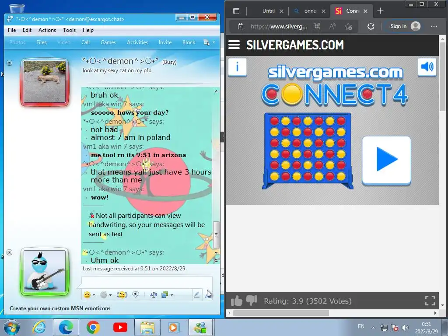Viewport: 448px width, 336px height.
Task: Click the SILVERGAMES.COM logo
Action: pyautogui.click(x=295, y=45)
